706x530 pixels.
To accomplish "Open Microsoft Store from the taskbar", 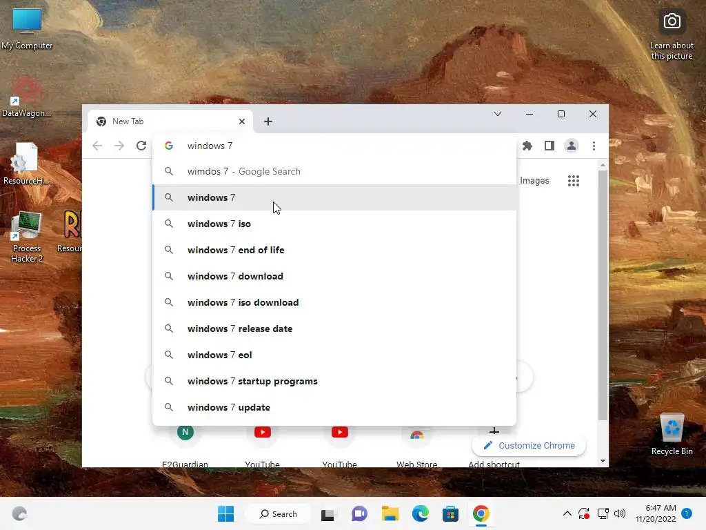I will click(450, 513).
